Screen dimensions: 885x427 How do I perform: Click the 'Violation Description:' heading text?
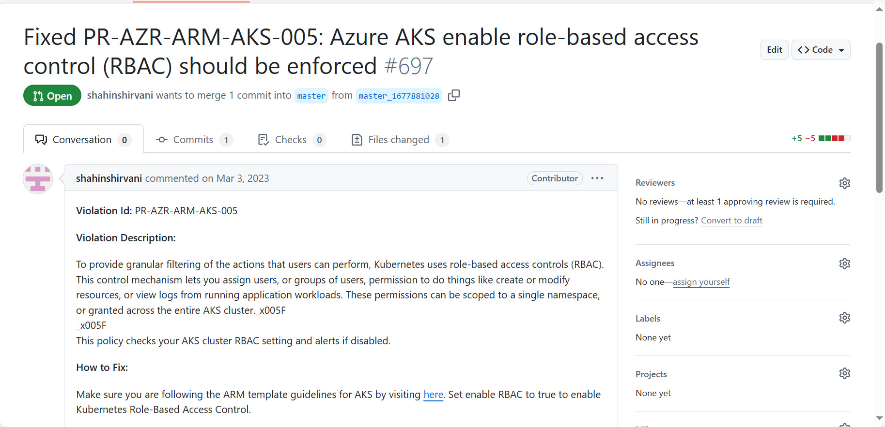pos(126,238)
